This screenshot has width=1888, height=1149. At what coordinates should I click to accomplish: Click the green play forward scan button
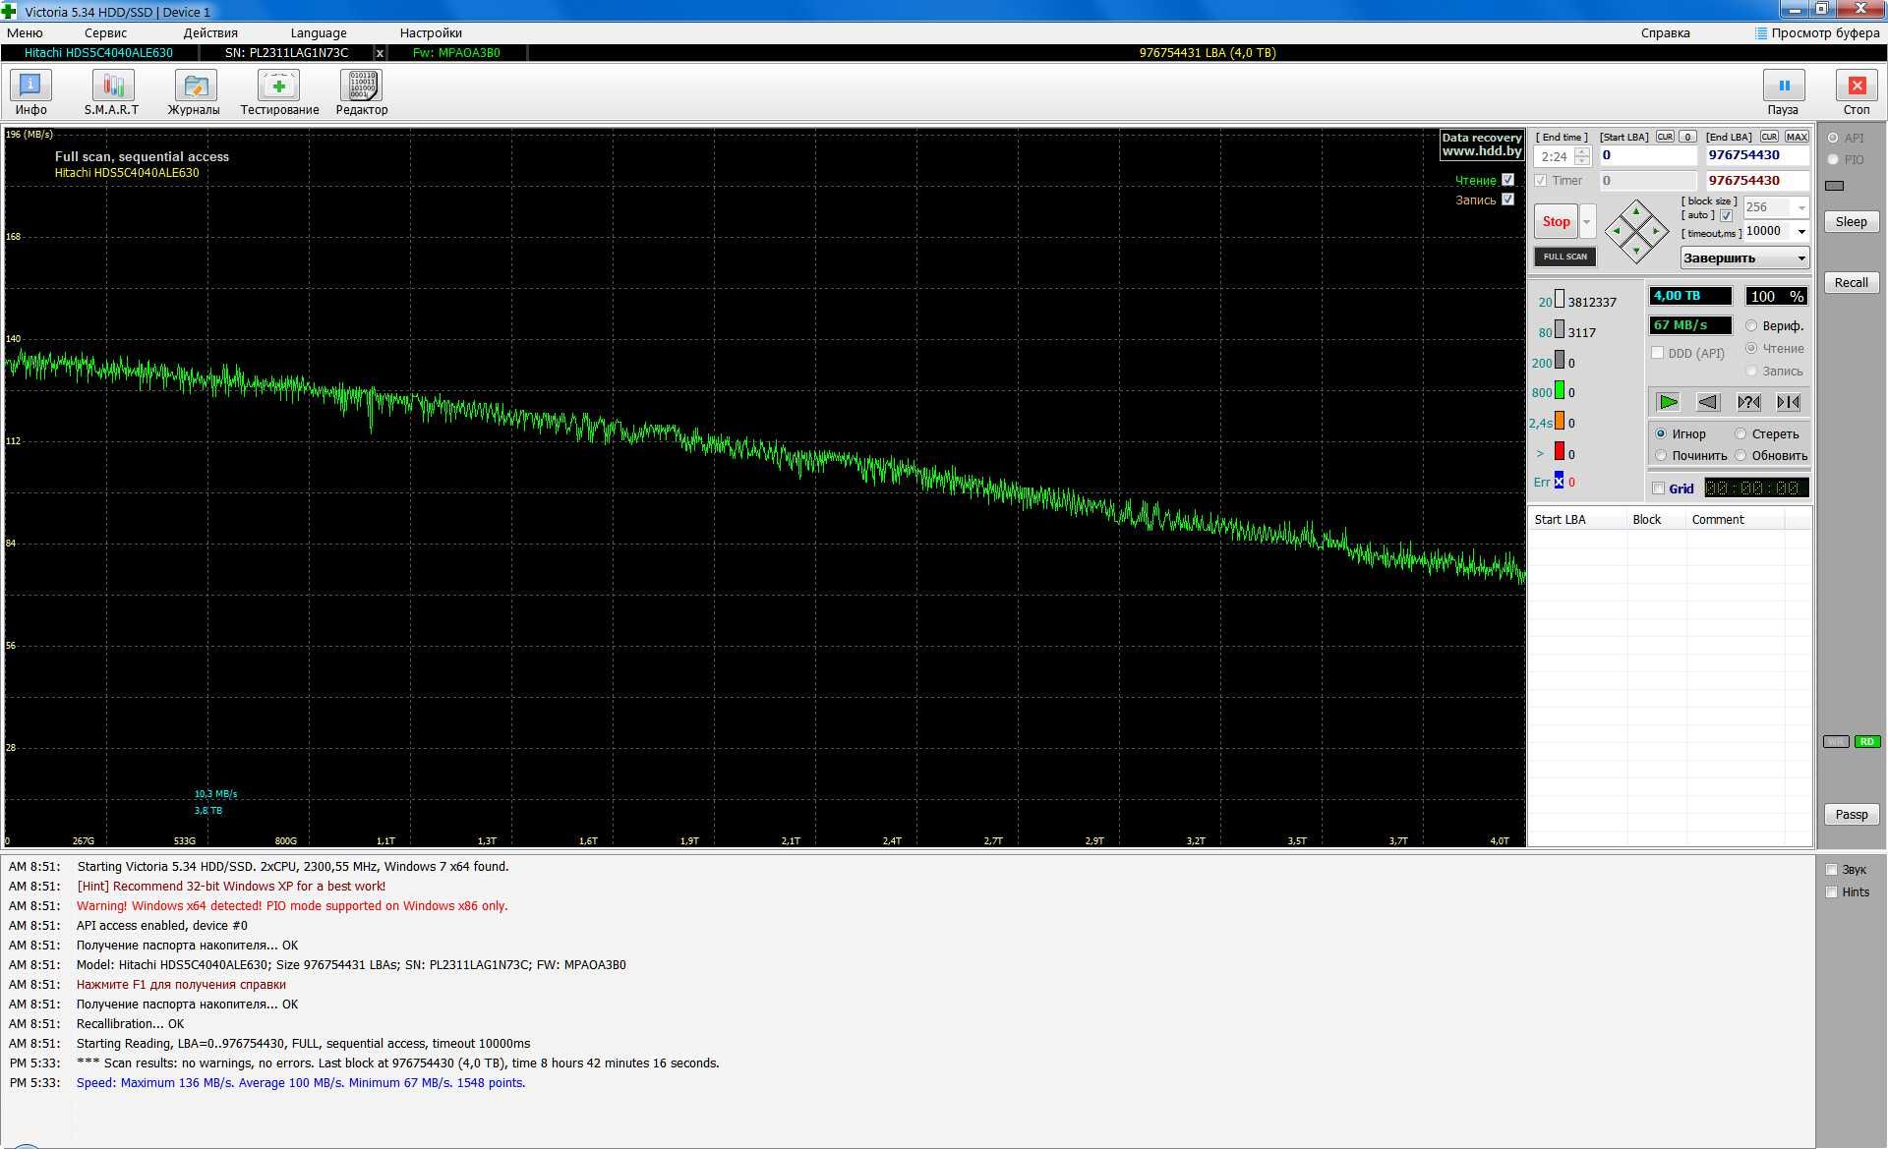click(1669, 402)
